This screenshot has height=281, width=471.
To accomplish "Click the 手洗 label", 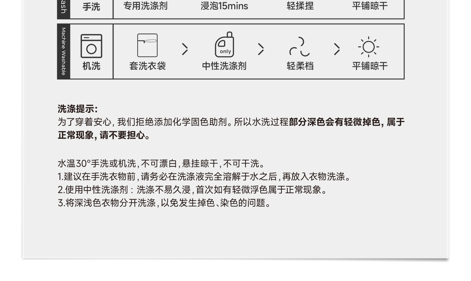I will (x=91, y=7).
